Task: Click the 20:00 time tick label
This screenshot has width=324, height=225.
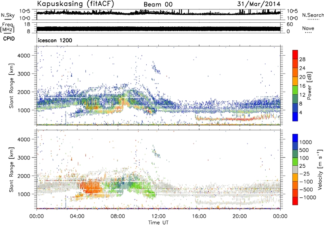Action: tap(239, 216)
